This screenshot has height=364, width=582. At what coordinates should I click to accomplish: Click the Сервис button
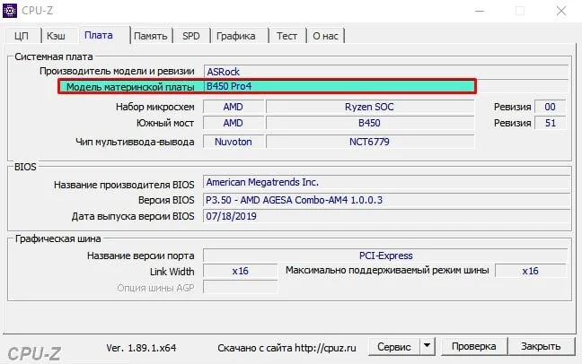click(394, 346)
